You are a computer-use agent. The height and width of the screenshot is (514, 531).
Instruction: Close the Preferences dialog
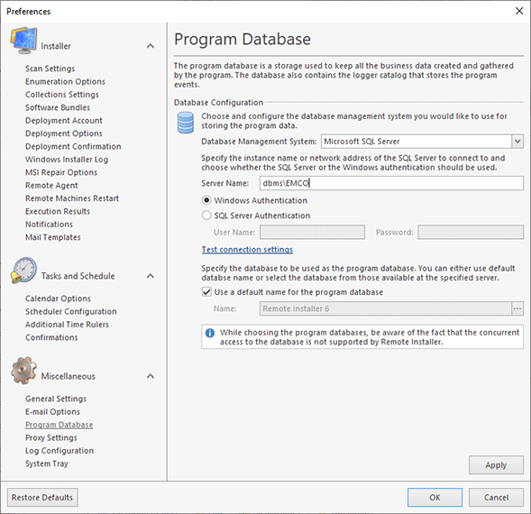point(519,11)
